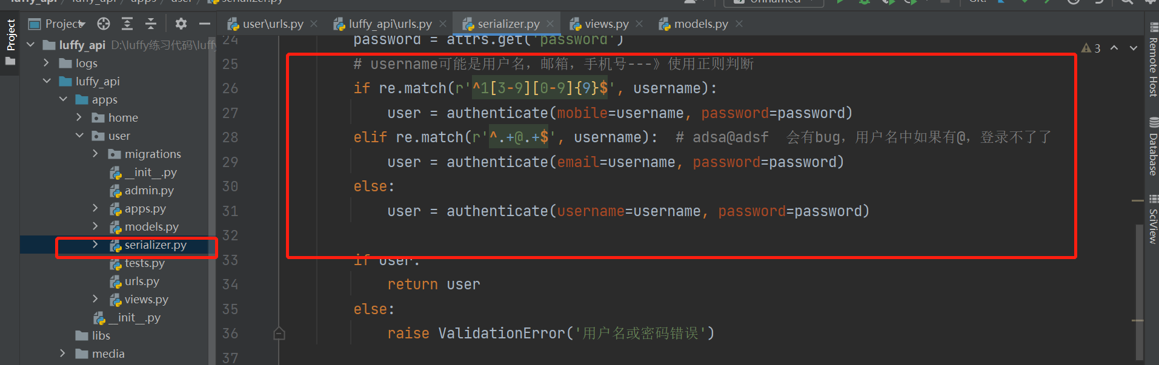Image resolution: width=1159 pixels, height=365 pixels.
Task: Select __init__.py under apps folder
Action: [127, 317]
